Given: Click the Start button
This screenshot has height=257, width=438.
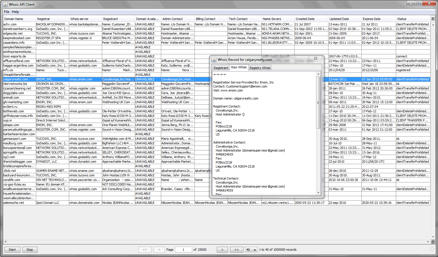Looking at the screenshot, I should point(12,250).
